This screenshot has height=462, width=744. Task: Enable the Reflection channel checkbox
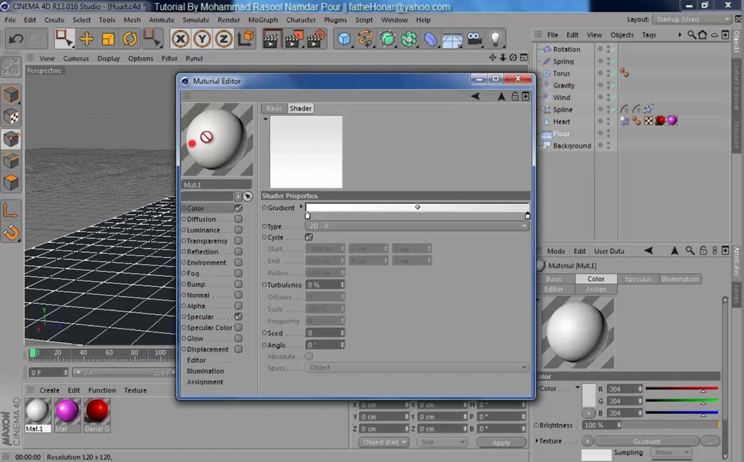[x=238, y=252]
